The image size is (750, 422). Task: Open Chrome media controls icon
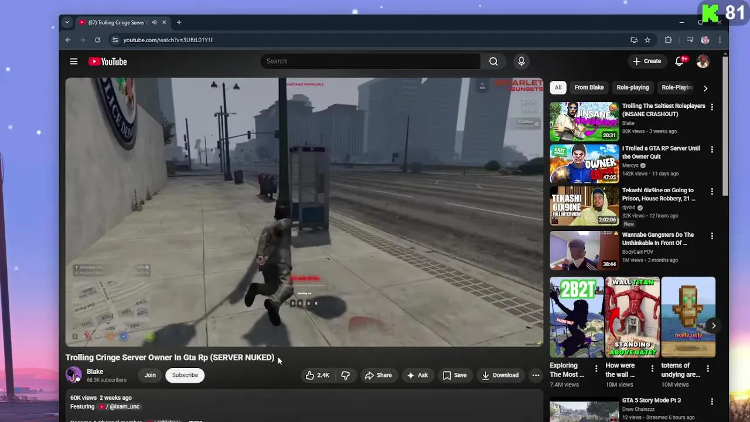point(690,40)
